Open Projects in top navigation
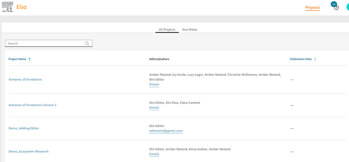 tap(312, 7)
